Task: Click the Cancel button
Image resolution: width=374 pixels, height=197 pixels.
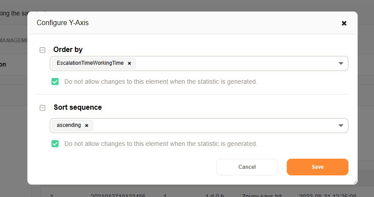Action: pyautogui.click(x=247, y=167)
